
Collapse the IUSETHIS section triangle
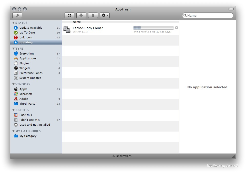point(13,110)
